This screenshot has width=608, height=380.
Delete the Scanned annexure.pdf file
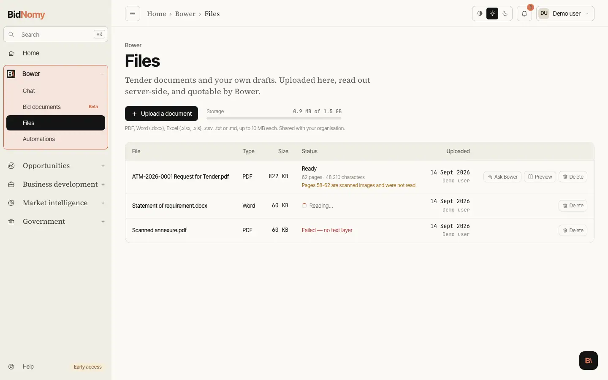point(573,231)
